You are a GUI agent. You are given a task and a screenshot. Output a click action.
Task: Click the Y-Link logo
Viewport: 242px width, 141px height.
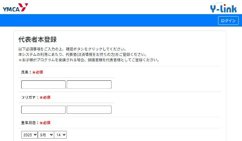[x=223, y=8]
